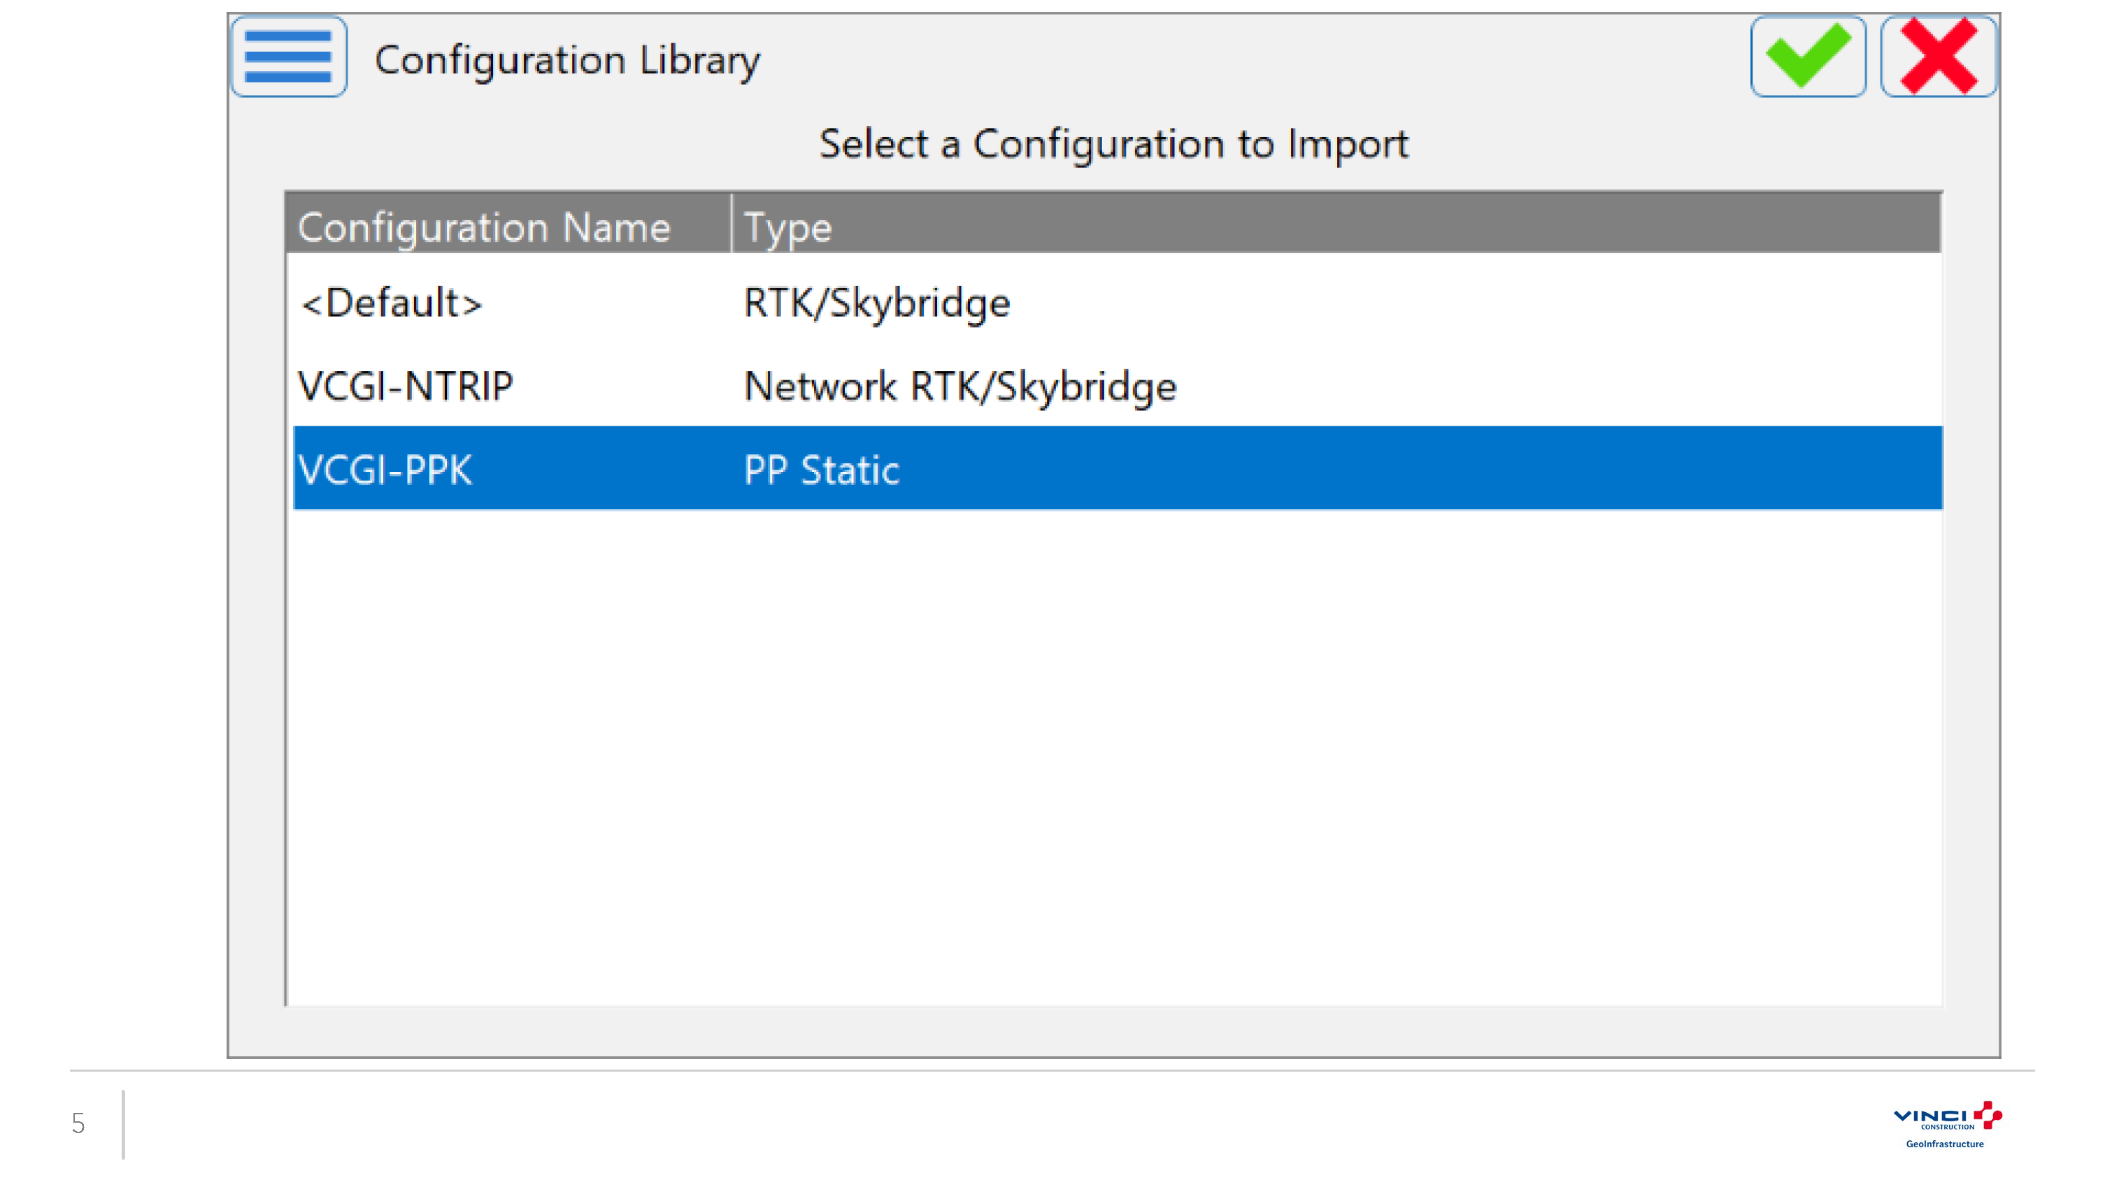The width and height of the screenshot is (2105, 1180).
Task: Cancel with the red X button
Action: point(1937,57)
